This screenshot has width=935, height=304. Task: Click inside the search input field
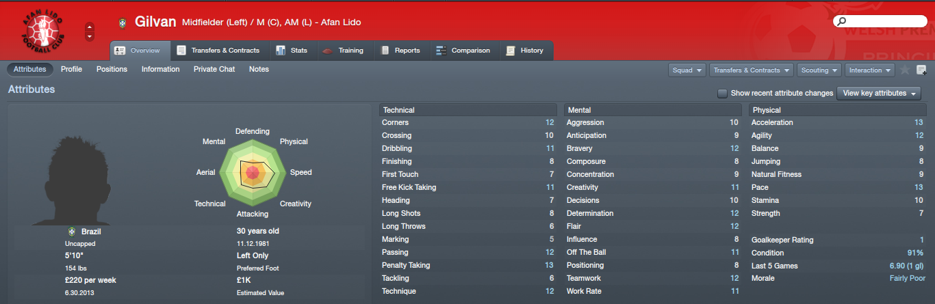883,23
